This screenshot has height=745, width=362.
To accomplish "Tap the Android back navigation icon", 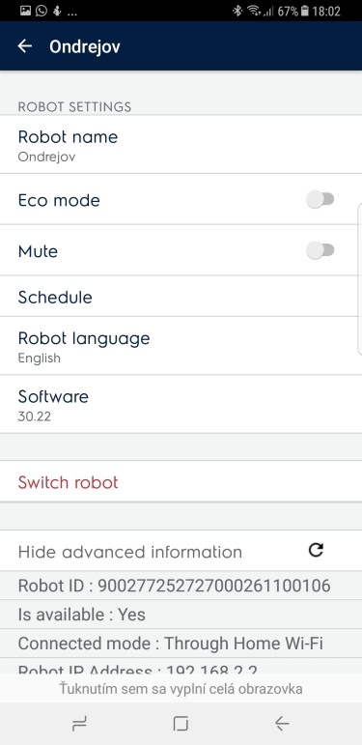I will pos(282,724).
